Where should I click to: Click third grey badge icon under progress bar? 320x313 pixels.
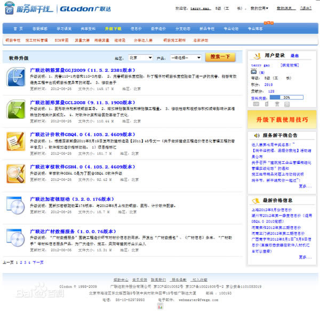tap(277, 104)
